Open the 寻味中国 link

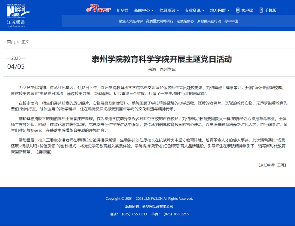(x=231, y=21)
